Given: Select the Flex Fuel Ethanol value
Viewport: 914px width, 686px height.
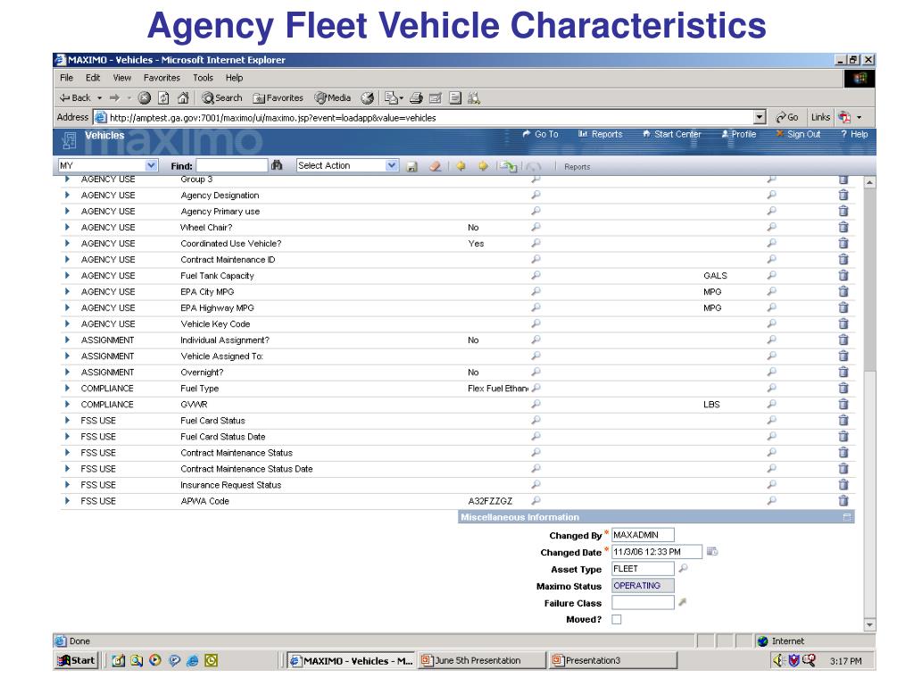Looking at the screenshot, I should click(x=498, y=389).
